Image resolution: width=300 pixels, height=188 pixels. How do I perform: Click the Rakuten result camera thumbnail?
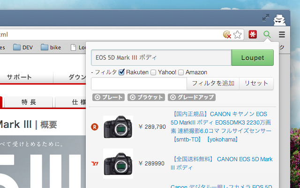[x=118, y=127]
